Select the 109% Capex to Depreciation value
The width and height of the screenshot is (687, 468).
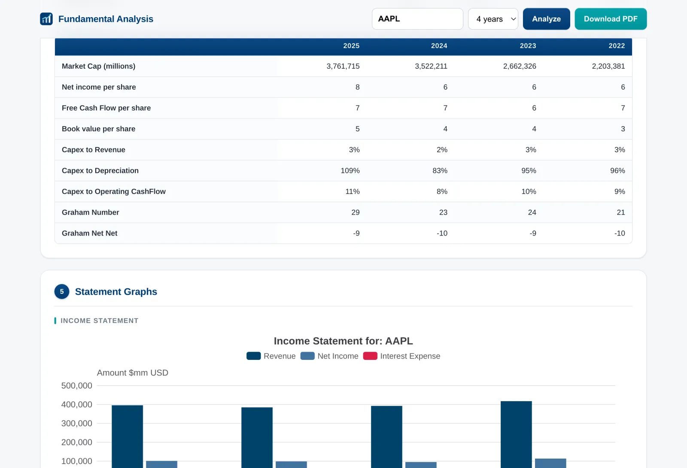point(350,171)
